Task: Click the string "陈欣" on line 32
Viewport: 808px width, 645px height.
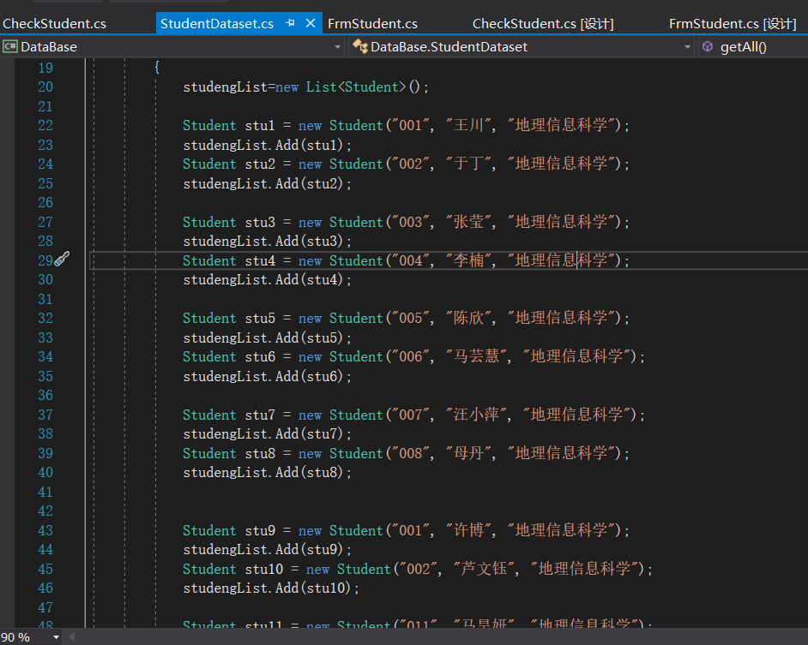Action: [468, 318]
